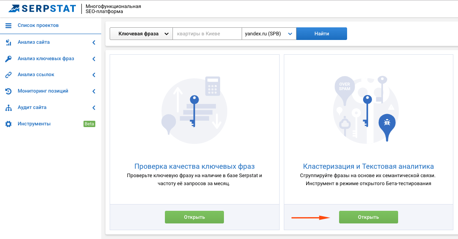This screenshot has height=239, width=458.
Task: Click the chain link icon for Анализ ссылок
Action: [8, 75]
